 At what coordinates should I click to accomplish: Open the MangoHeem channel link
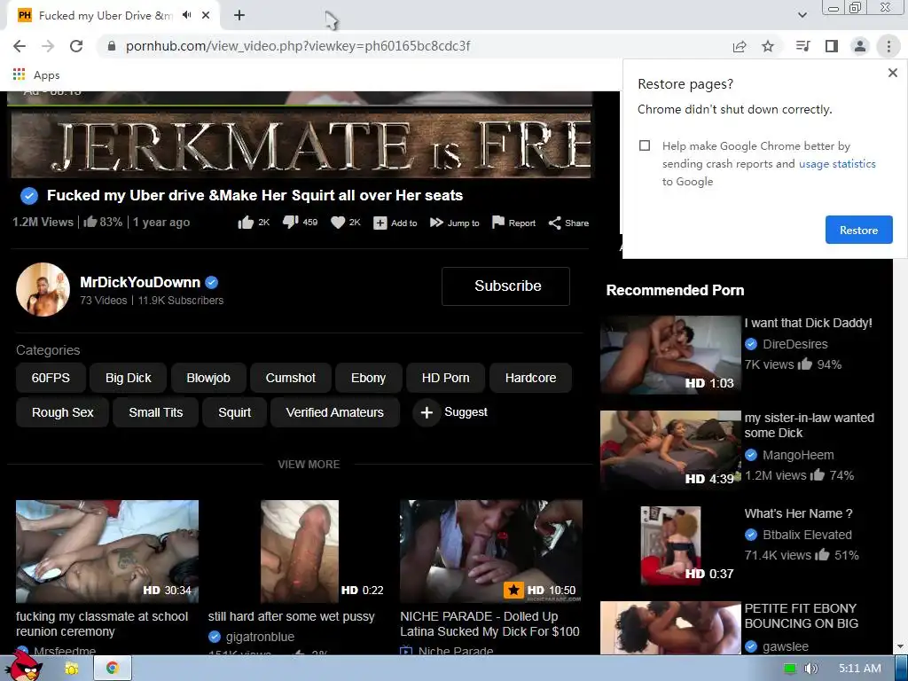click(x=798, y=455)
